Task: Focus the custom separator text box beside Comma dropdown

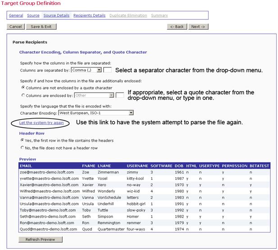Action: click(107, 70)
